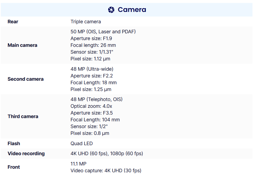Image resolution: width=253 pixels, height=182 pixels.
Task: Click the 48 MP (Telephoto, OIS) text
Action: tap(97, 99)
